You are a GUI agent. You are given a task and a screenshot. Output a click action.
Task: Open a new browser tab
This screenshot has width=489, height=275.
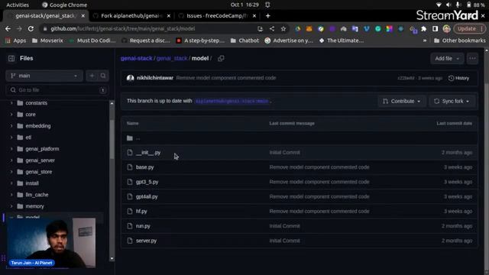click(268, 16)
